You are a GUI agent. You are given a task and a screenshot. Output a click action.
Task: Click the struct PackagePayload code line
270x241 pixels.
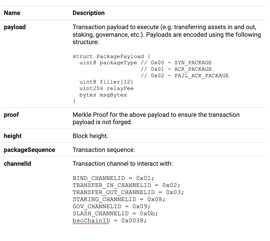112,57
